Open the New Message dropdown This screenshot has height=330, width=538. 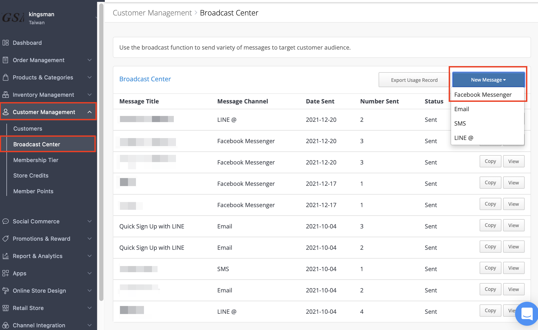pyautogui.click(x=488, y=79)
